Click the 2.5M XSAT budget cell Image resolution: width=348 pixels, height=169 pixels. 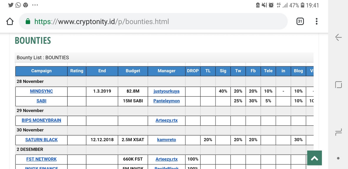(133, 140)
